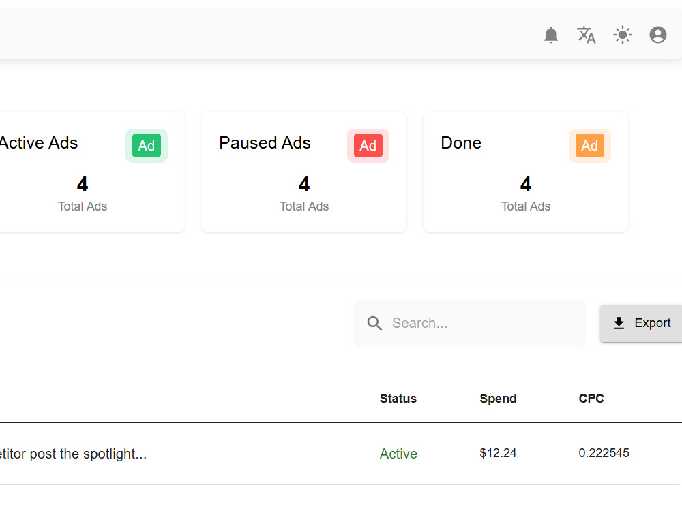
Task: Click the 4 count on Active Ads card
Action: point(83,184)
